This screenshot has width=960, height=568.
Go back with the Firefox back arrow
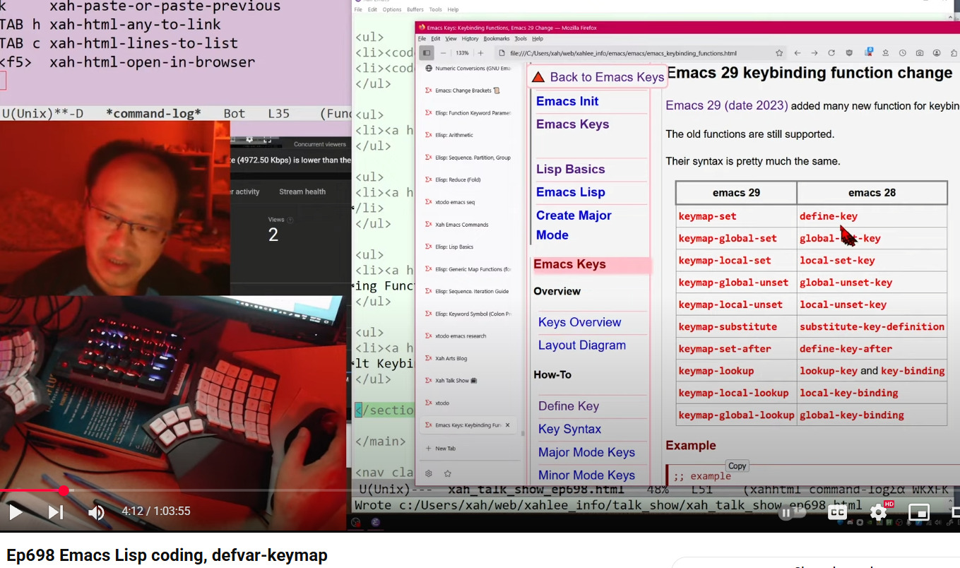[797, 53]
